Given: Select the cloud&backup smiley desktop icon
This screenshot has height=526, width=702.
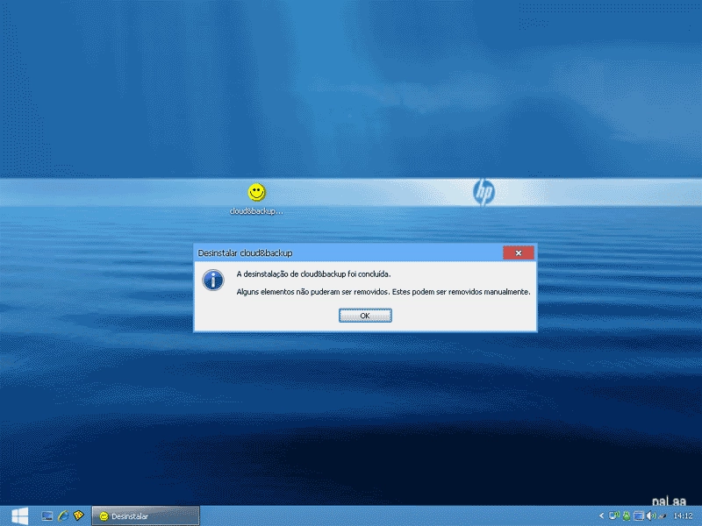Looking at the screenshot, I should point(256,199).
